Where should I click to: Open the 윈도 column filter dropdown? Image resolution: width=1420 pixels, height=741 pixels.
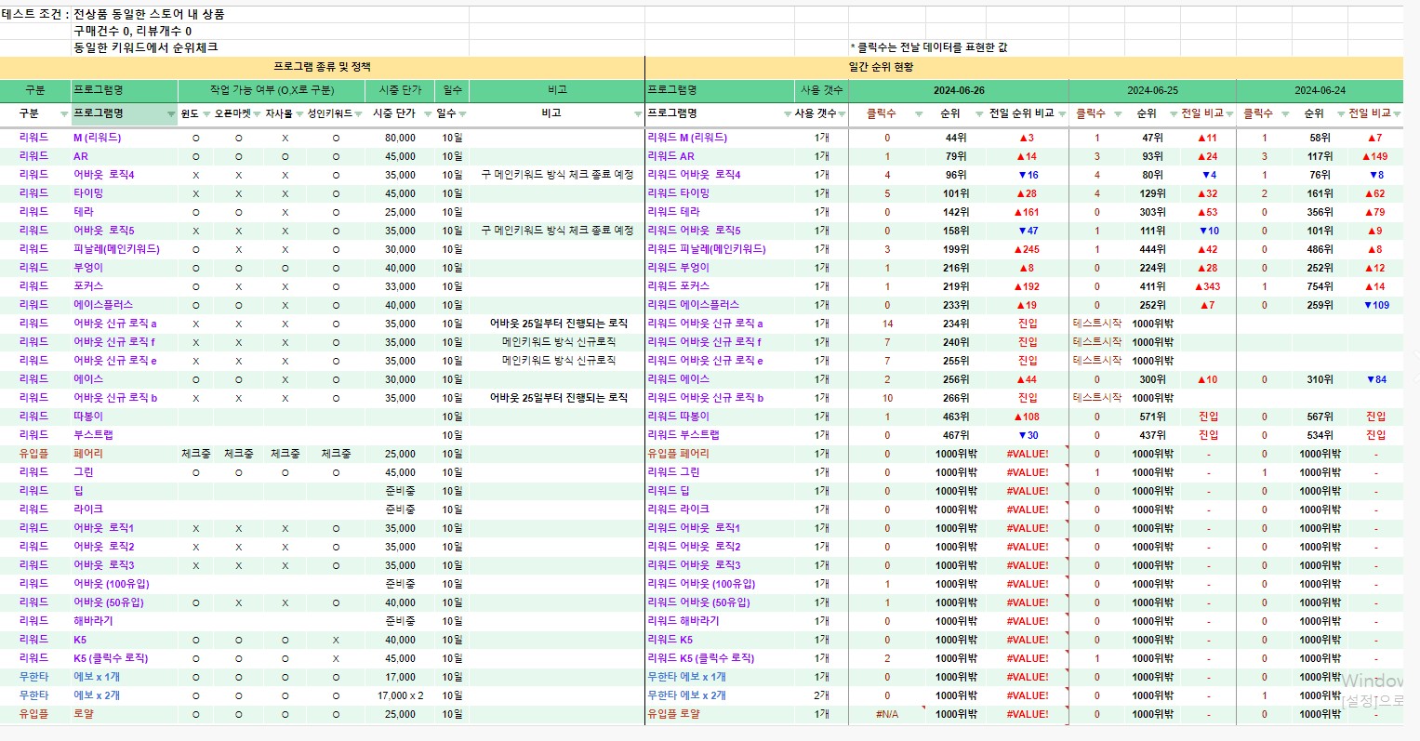pyautogui.click(x=206, y=114)
